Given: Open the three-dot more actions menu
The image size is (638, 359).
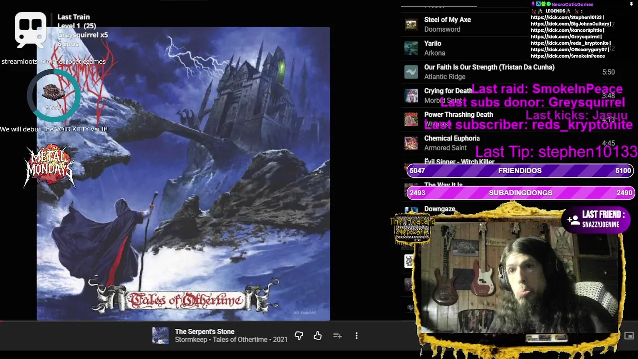Looking at the screenshot, I should [x=356, y=336].
